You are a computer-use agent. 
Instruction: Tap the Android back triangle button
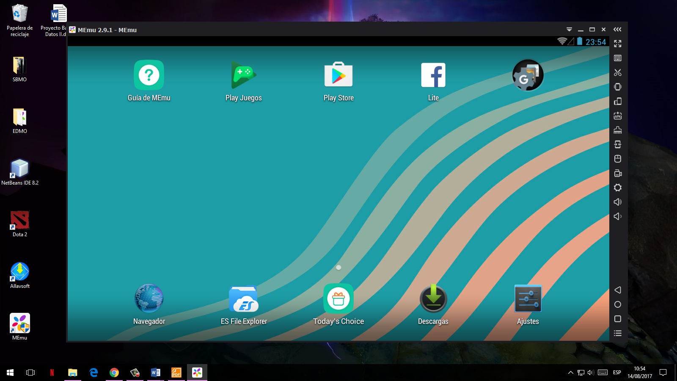[x=618, y=290]
